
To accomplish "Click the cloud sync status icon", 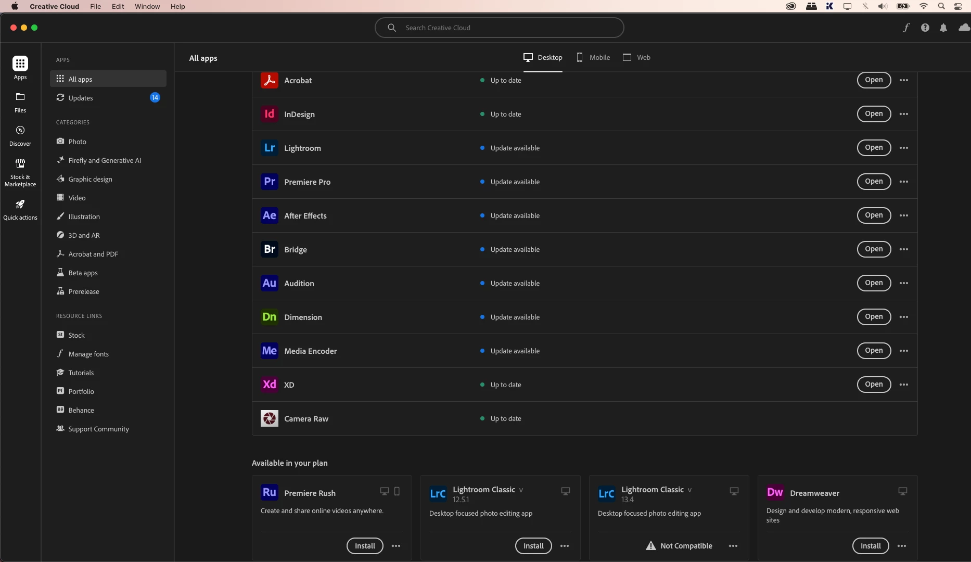I will click(x=964, y=28).
